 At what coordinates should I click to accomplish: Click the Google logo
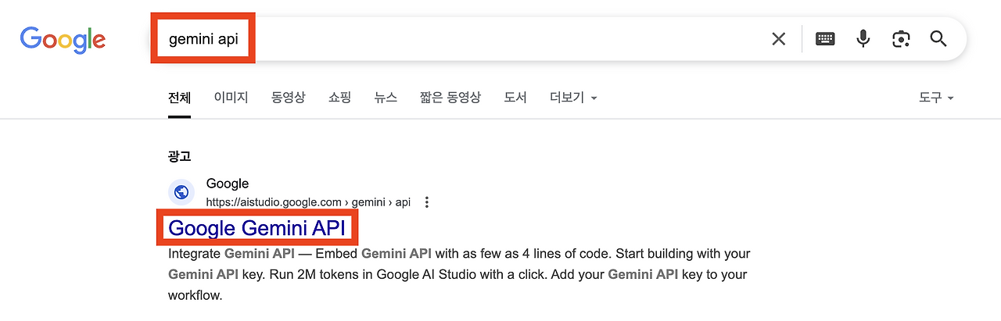pos(63,40)
